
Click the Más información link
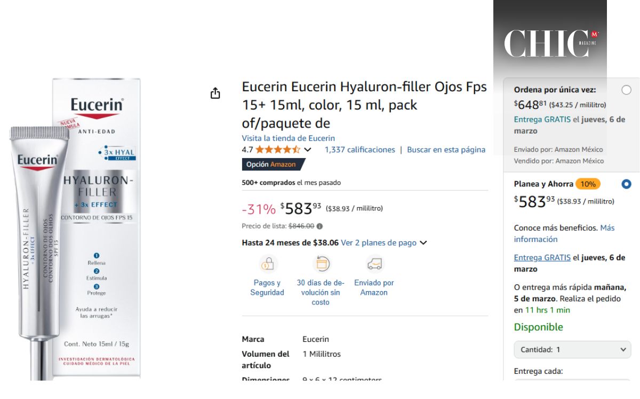tap(607, 228)
